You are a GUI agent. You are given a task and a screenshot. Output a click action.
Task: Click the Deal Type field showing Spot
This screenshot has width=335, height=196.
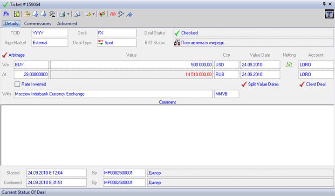(116, 43)
